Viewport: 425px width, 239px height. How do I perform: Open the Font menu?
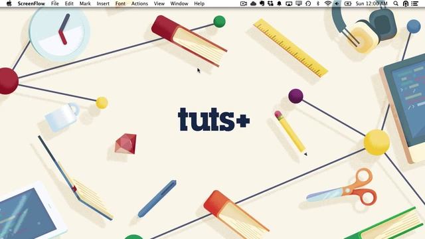coord(120,3)
